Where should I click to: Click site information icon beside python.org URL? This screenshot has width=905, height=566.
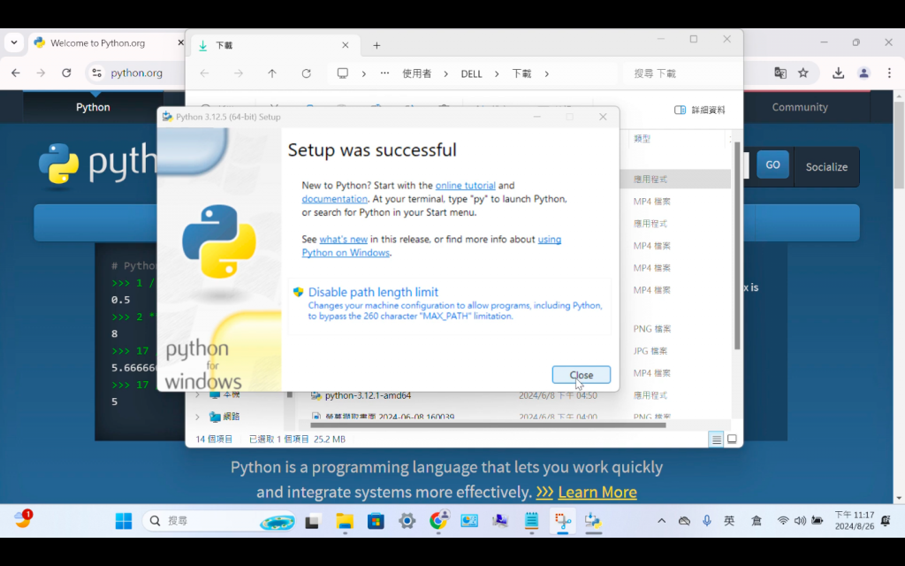tap(97, 73)
